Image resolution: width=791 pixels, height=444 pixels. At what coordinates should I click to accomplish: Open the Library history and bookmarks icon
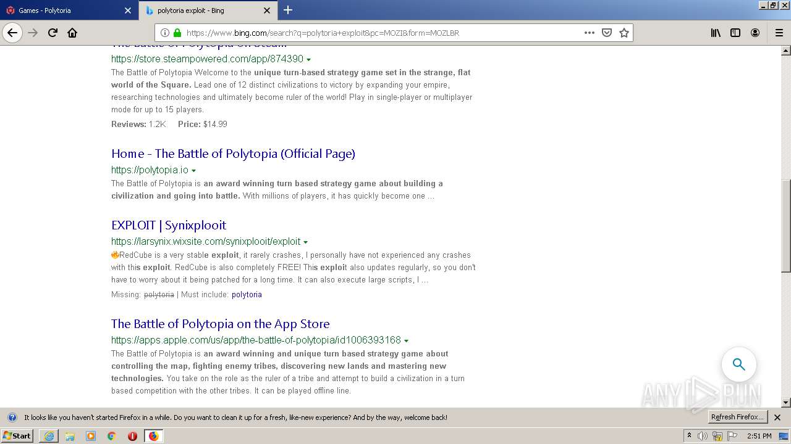tap(716, 33)
